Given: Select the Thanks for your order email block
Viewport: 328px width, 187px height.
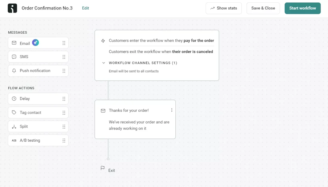Looking at the screenshot, I should 135,119.
